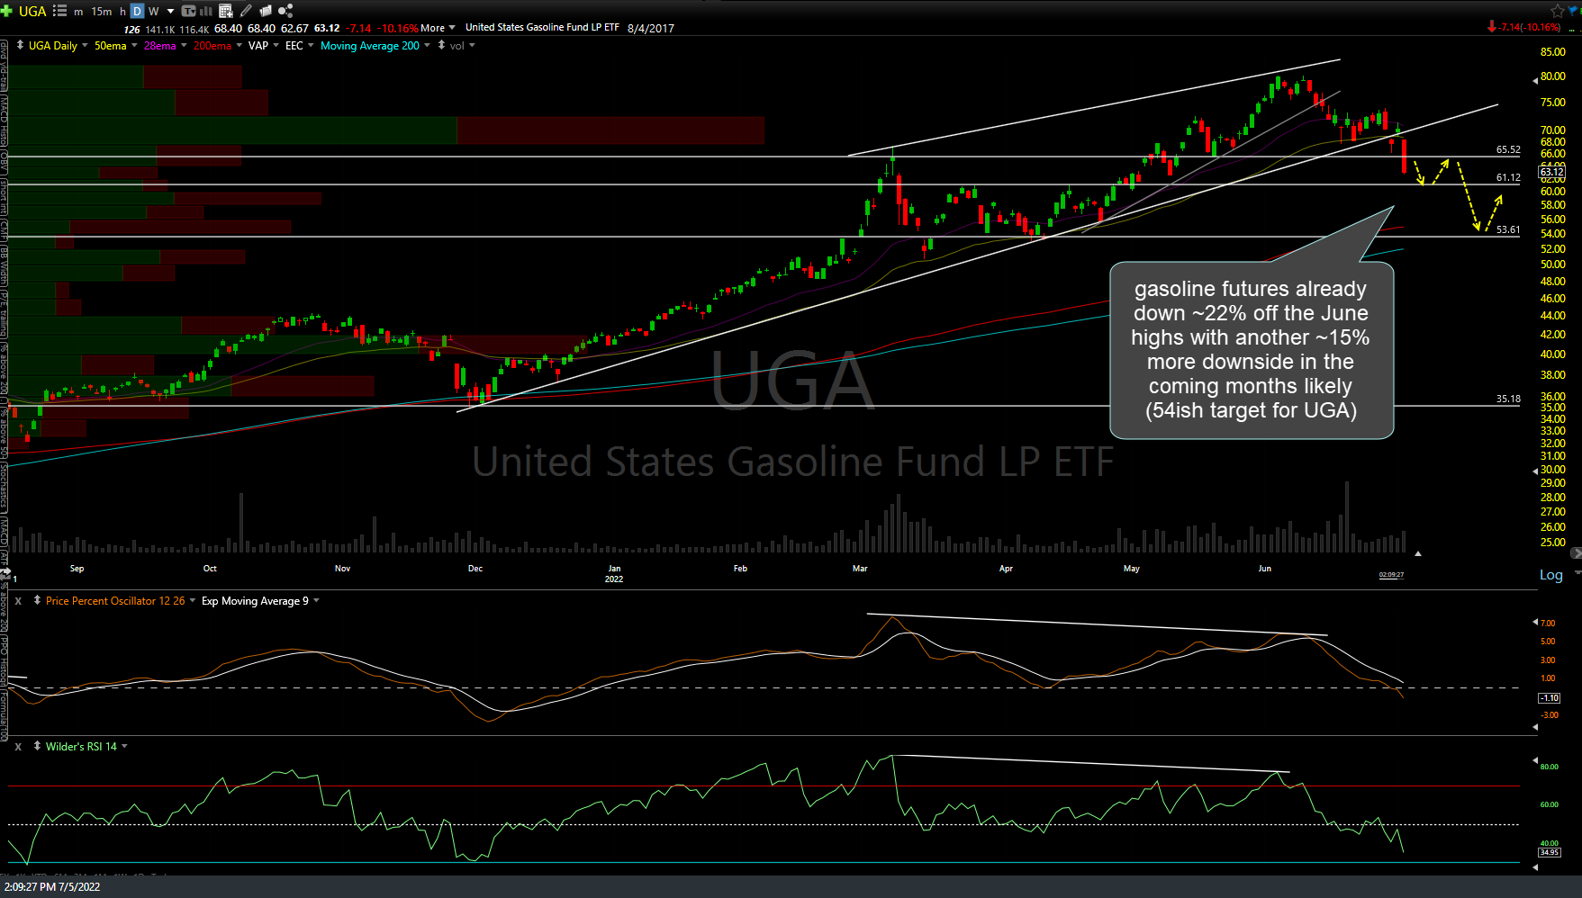Viewport: 1582px width, 898px height.
Task: Click the reorder arrows beside the vol indicator
Action: click(x=441, y=45)
